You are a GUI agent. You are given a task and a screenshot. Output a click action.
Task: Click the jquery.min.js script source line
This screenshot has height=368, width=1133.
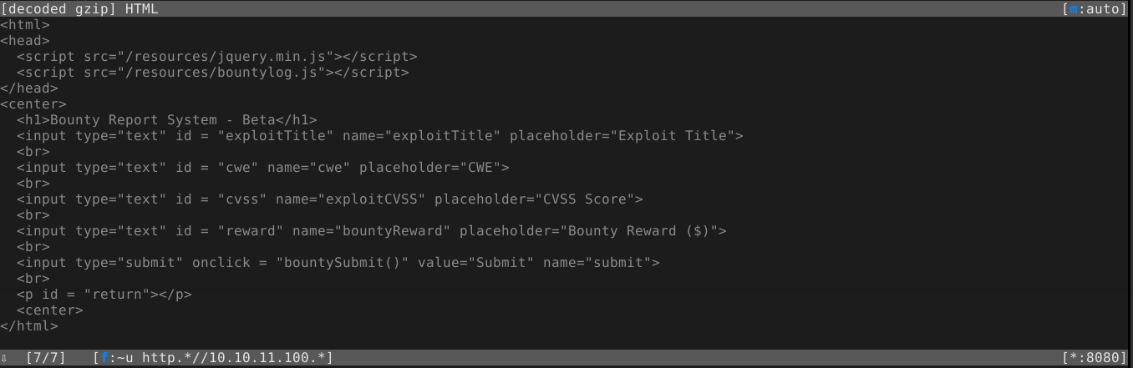[x=216, y=57]
